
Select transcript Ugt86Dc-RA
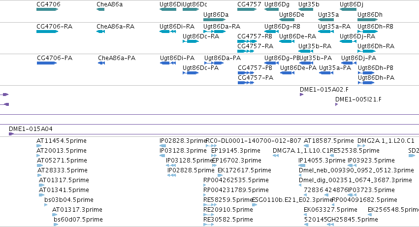[191, 41]
